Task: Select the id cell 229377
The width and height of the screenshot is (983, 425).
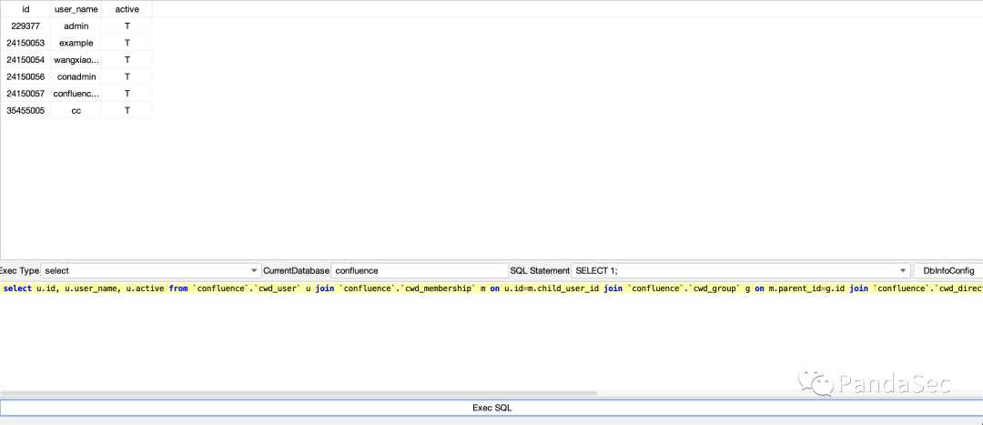Action: [x=25, y=26]
